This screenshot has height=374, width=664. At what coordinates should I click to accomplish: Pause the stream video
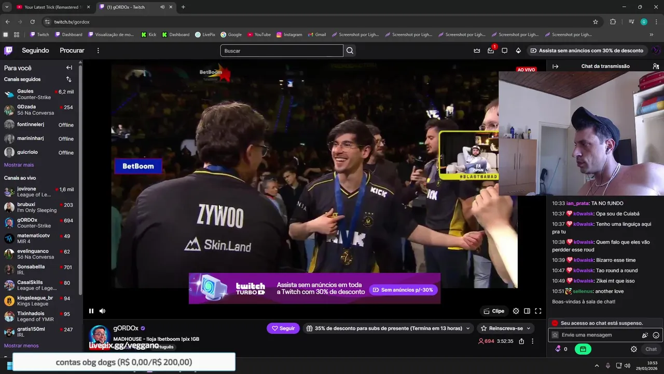[x=91, y=311]
